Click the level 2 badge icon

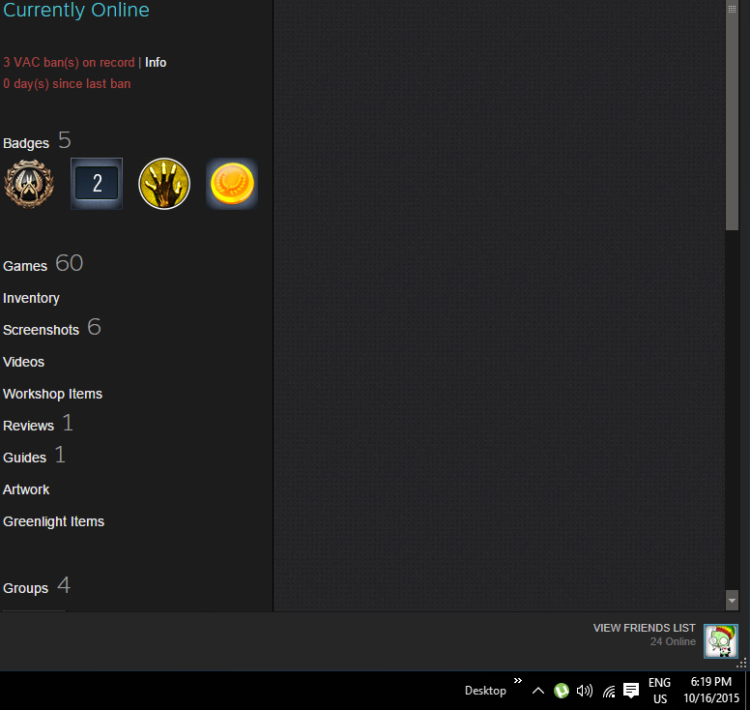97,184
